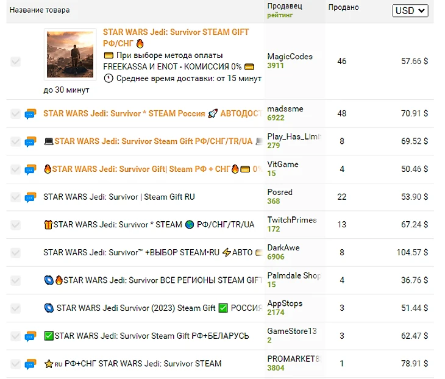
Task: Click chat icon beside PROMARKET listing
Action: click(x=30, y=364)
